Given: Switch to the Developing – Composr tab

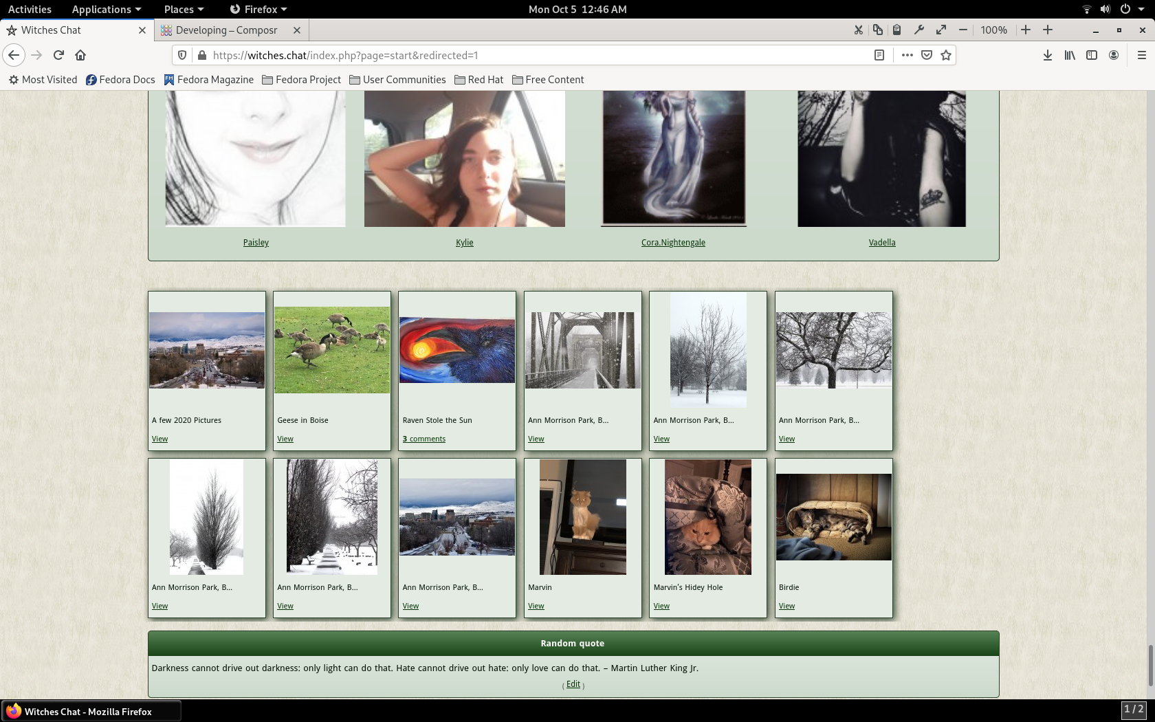Looking at the screenshot, I should tap(227, 30).
